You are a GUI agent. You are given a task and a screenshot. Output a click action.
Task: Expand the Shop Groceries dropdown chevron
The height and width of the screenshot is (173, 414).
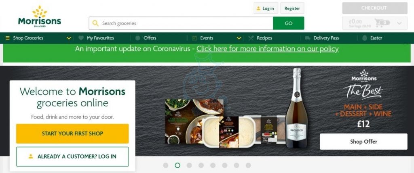point(69,38)
